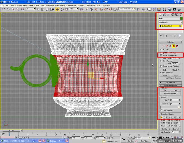184x143 pixels.
Task: Toggle Percent Snap icon
Action: [106, 9]
